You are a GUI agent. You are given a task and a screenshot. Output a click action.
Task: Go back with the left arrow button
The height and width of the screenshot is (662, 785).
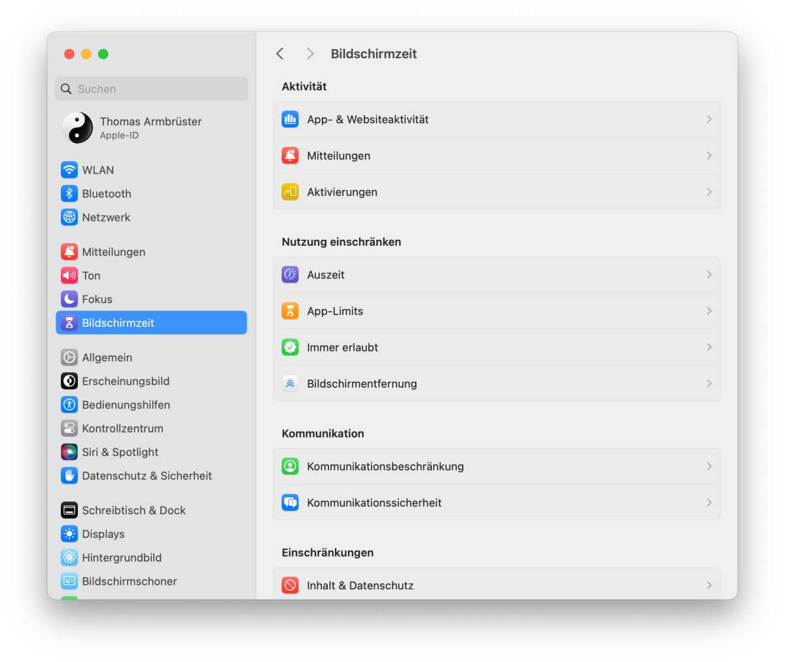tap(280, 54)
